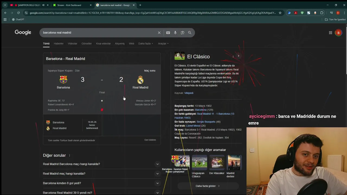The image size is (347, 195).
Task: Close the YouTube ŞAMPİYON BELLİ tab
Action: (48, 5)
